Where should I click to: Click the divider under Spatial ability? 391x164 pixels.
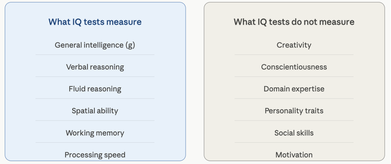tap(95, 120)
